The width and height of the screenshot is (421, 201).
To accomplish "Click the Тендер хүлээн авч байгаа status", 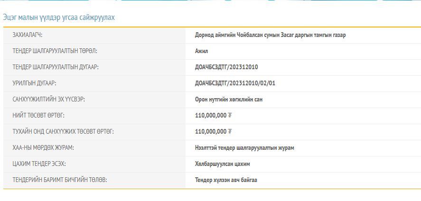I will tap(226, 180).
